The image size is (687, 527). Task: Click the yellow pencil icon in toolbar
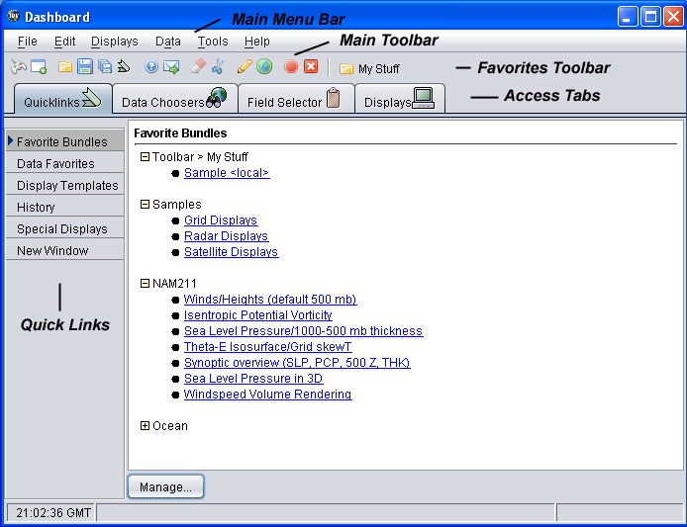[244, 67]
